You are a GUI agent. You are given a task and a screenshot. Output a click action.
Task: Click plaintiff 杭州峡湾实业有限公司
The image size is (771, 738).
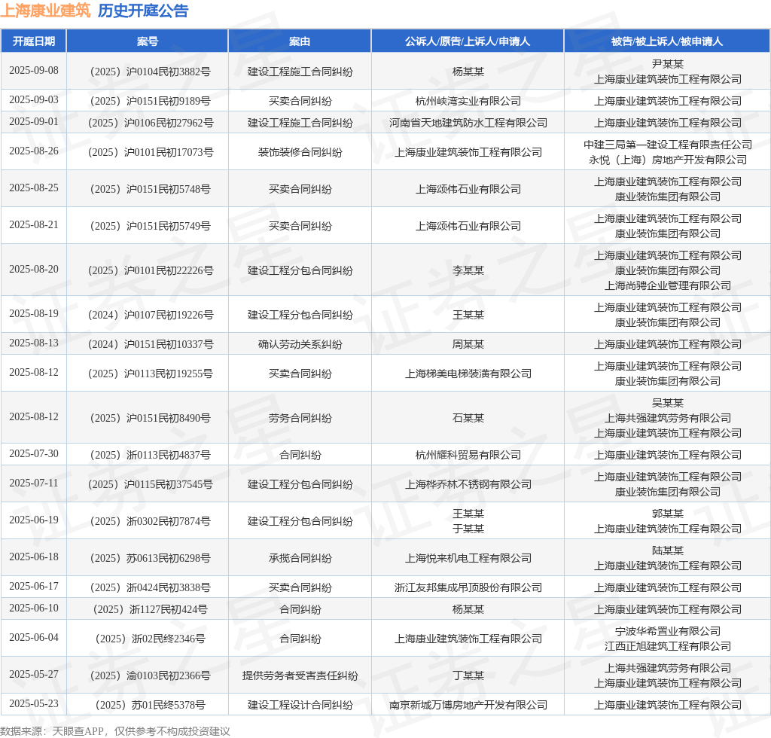coord(468,101)
